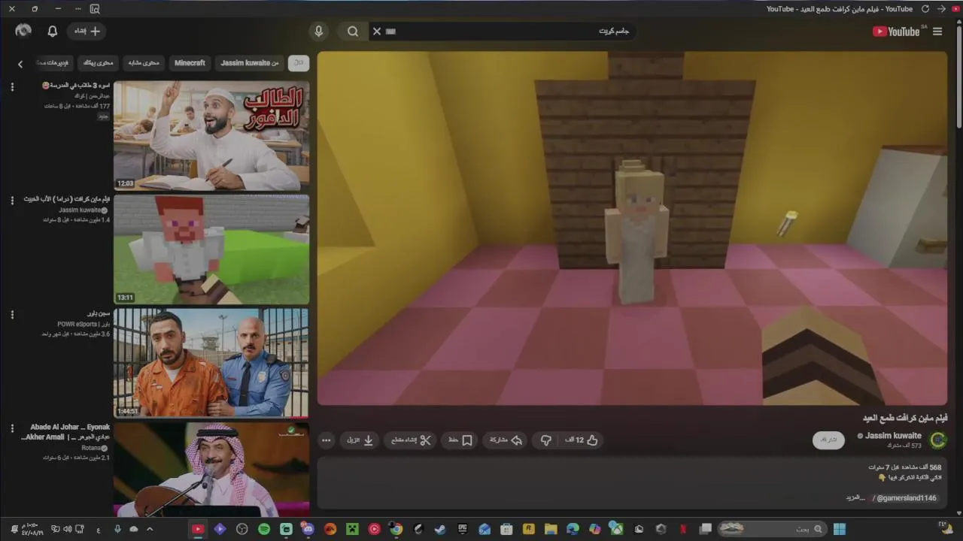
Task: Open Steam from the taskbar
Action: (440, 529)
